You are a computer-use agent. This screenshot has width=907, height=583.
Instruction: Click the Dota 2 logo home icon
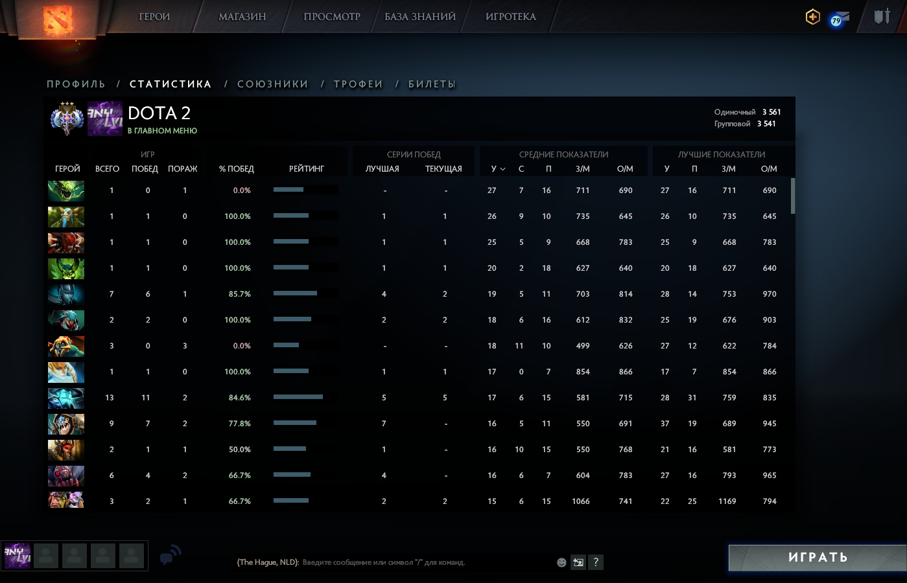(58, 19)
